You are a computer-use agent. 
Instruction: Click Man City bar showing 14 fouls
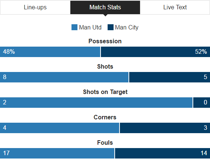pos(162,153)
